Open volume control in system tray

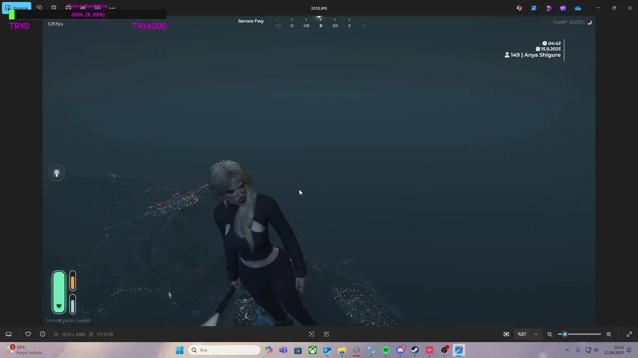pos(596,350)
